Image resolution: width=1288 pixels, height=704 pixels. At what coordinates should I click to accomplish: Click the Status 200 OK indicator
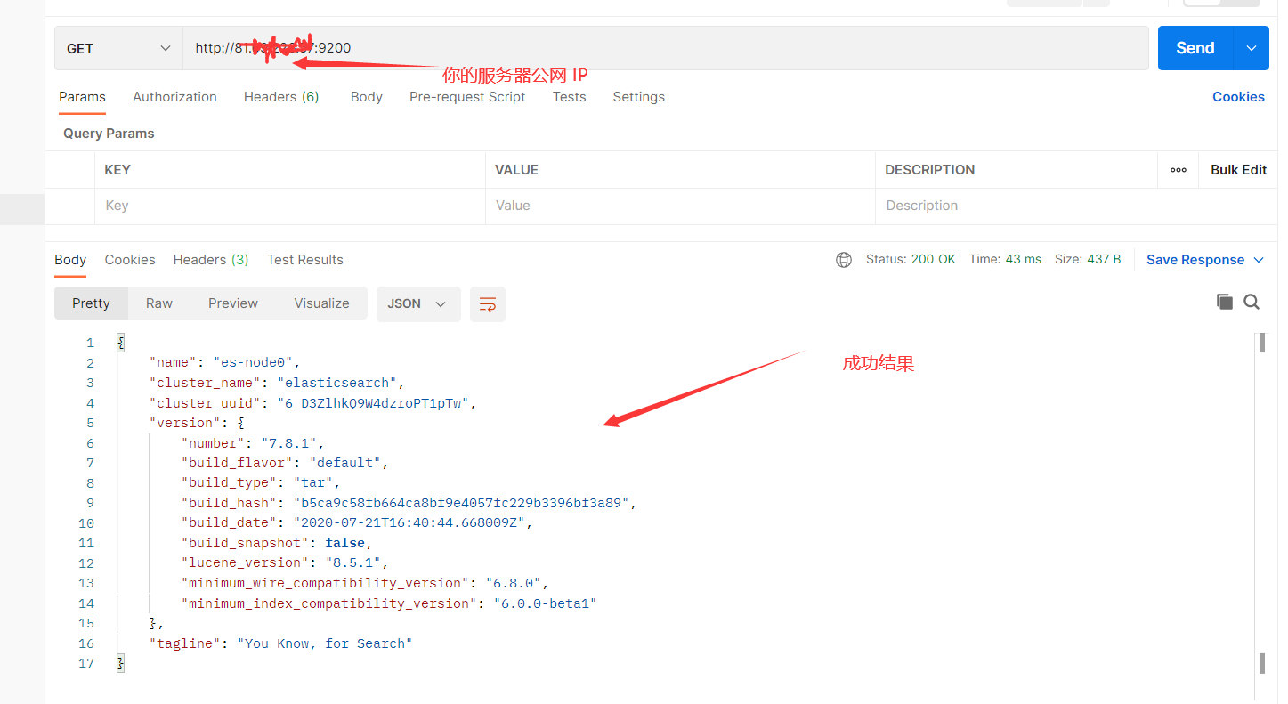tap(911, 260)
